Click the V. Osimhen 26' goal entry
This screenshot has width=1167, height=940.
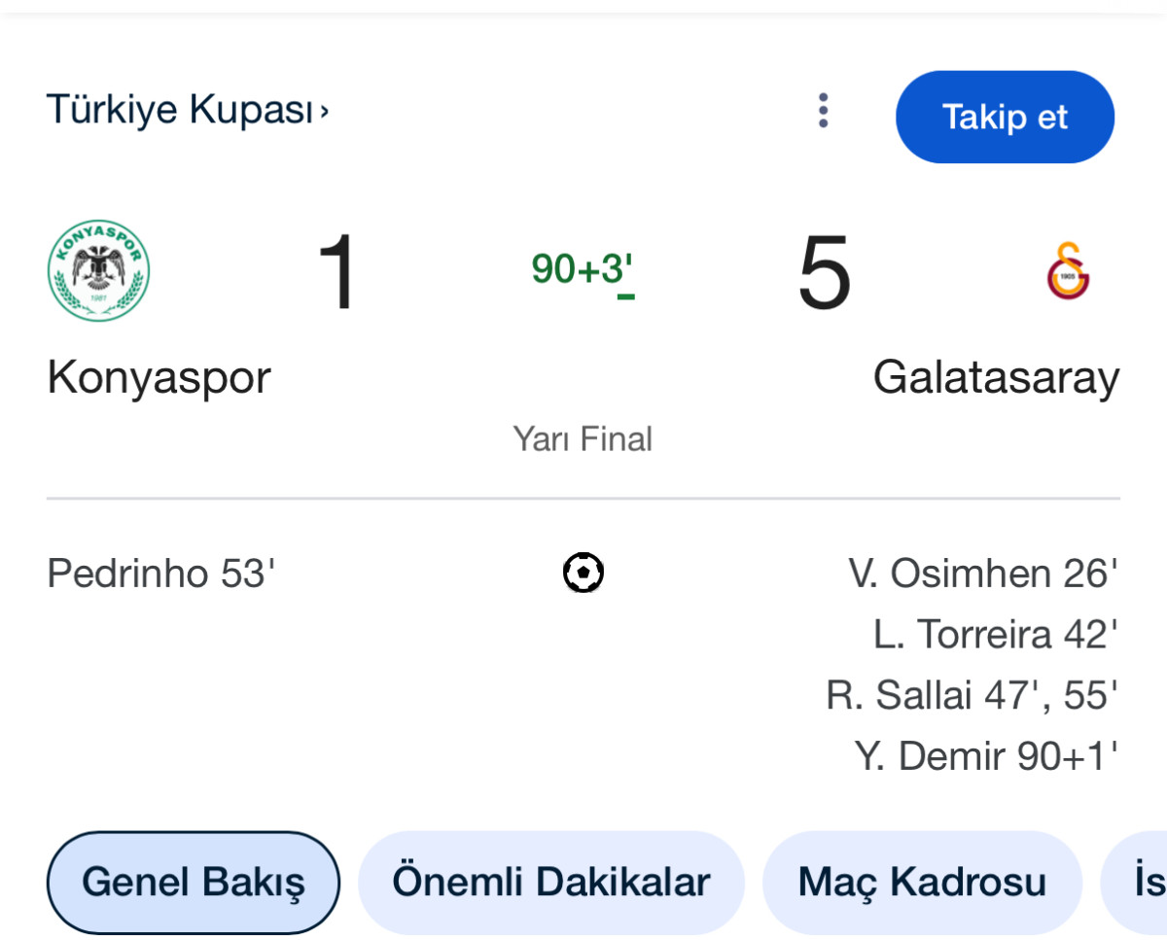pyautogui.click(x=982, y=574)
